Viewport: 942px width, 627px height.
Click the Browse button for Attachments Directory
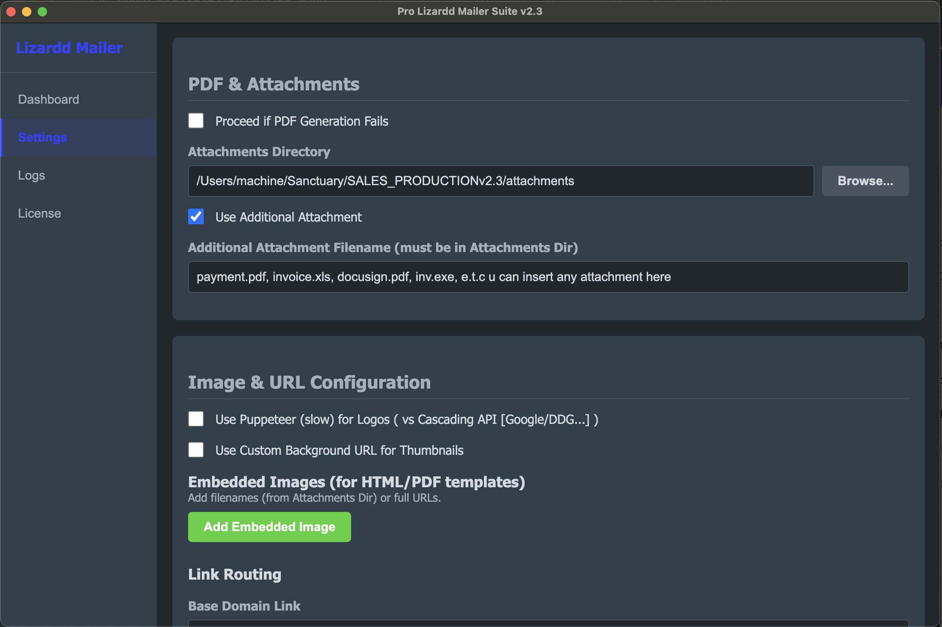(x=865, y=181)
